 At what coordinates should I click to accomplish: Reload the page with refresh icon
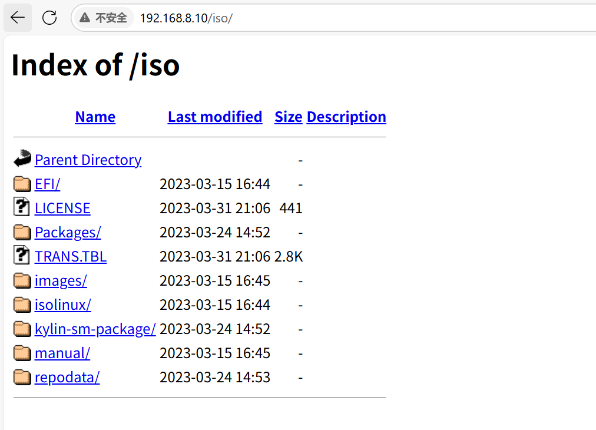tap(49, 18)
